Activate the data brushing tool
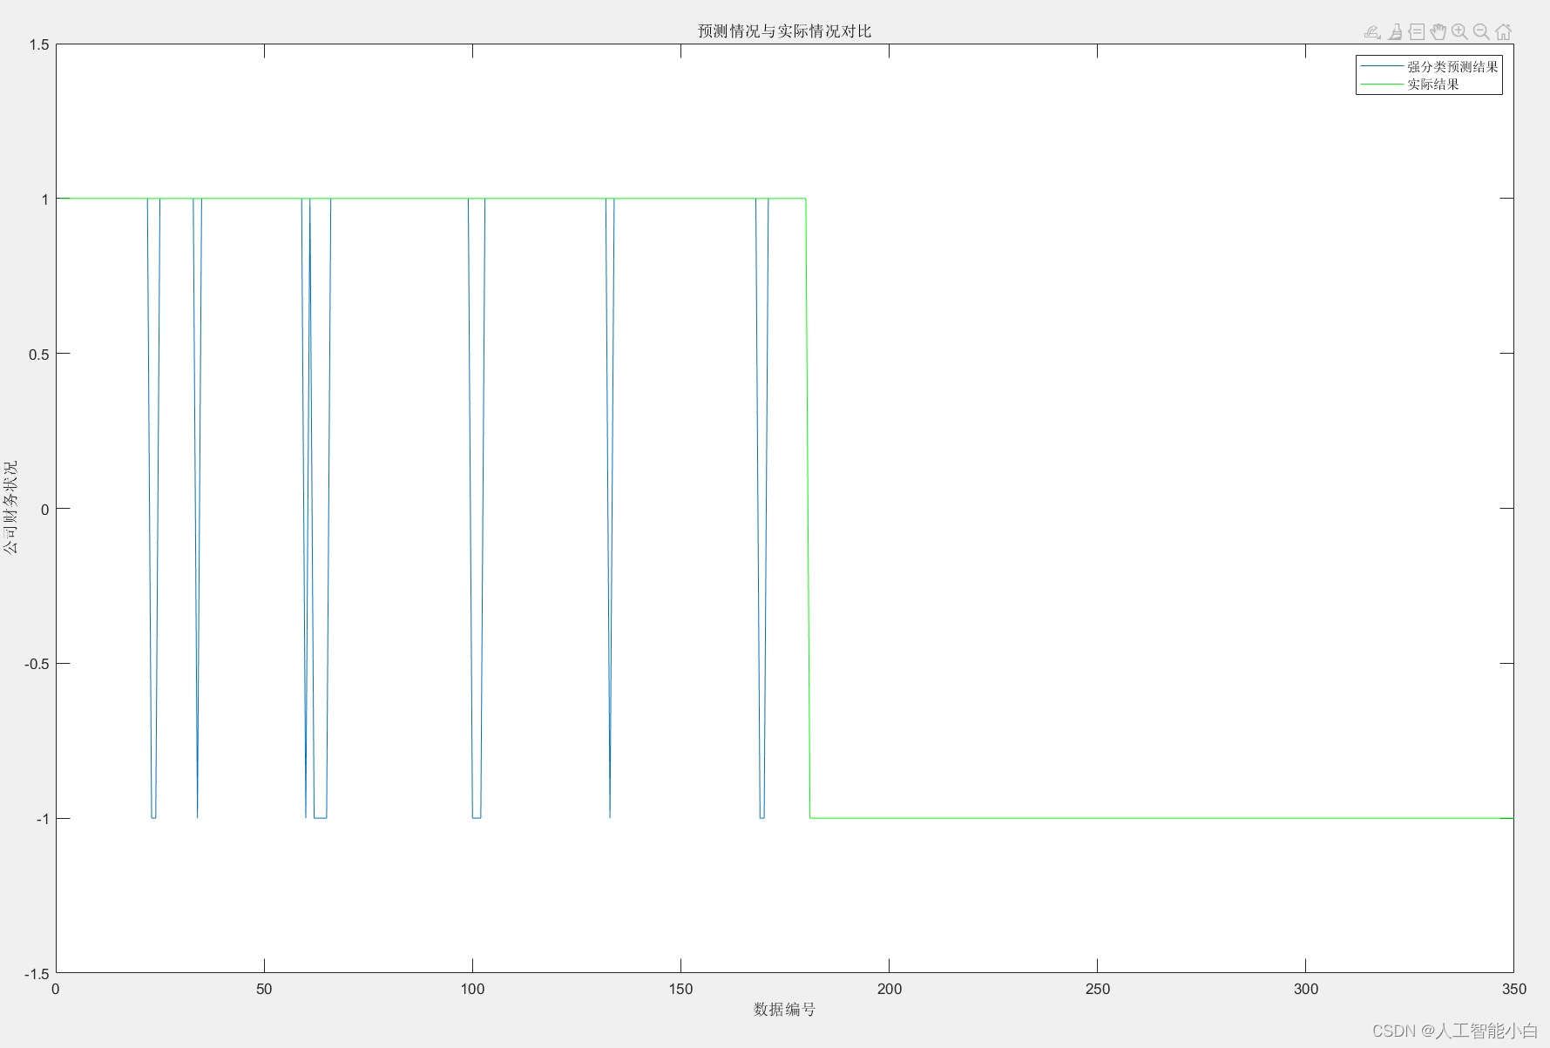Image resolution: width=1550 pixels, height=1048 pixels. (1395, 32)
